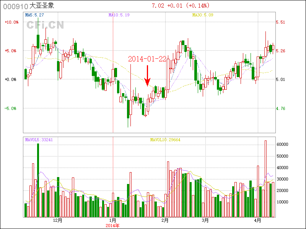Click the 1月 date axis label
Image resolution: width=306 pixels, height=229 pixels.
(x=113, y=221)
